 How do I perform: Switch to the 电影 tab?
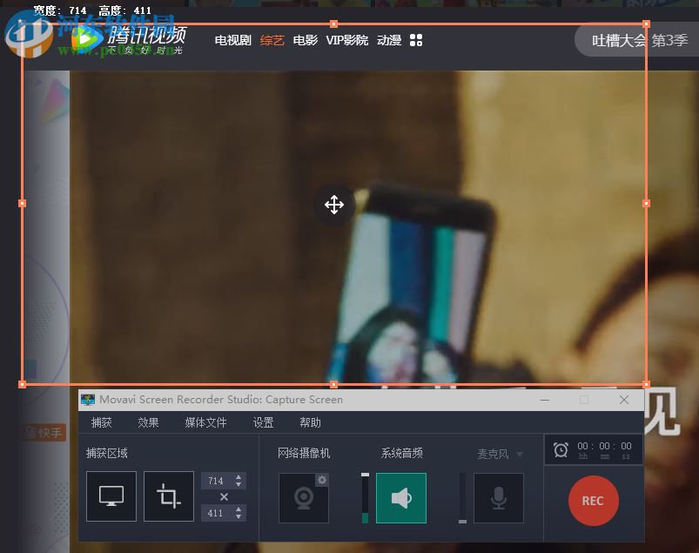305,40
